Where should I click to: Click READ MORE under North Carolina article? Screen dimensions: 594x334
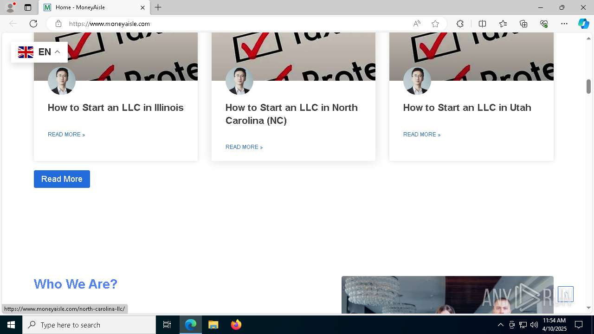pyautogui.click(x=244, y=147)
